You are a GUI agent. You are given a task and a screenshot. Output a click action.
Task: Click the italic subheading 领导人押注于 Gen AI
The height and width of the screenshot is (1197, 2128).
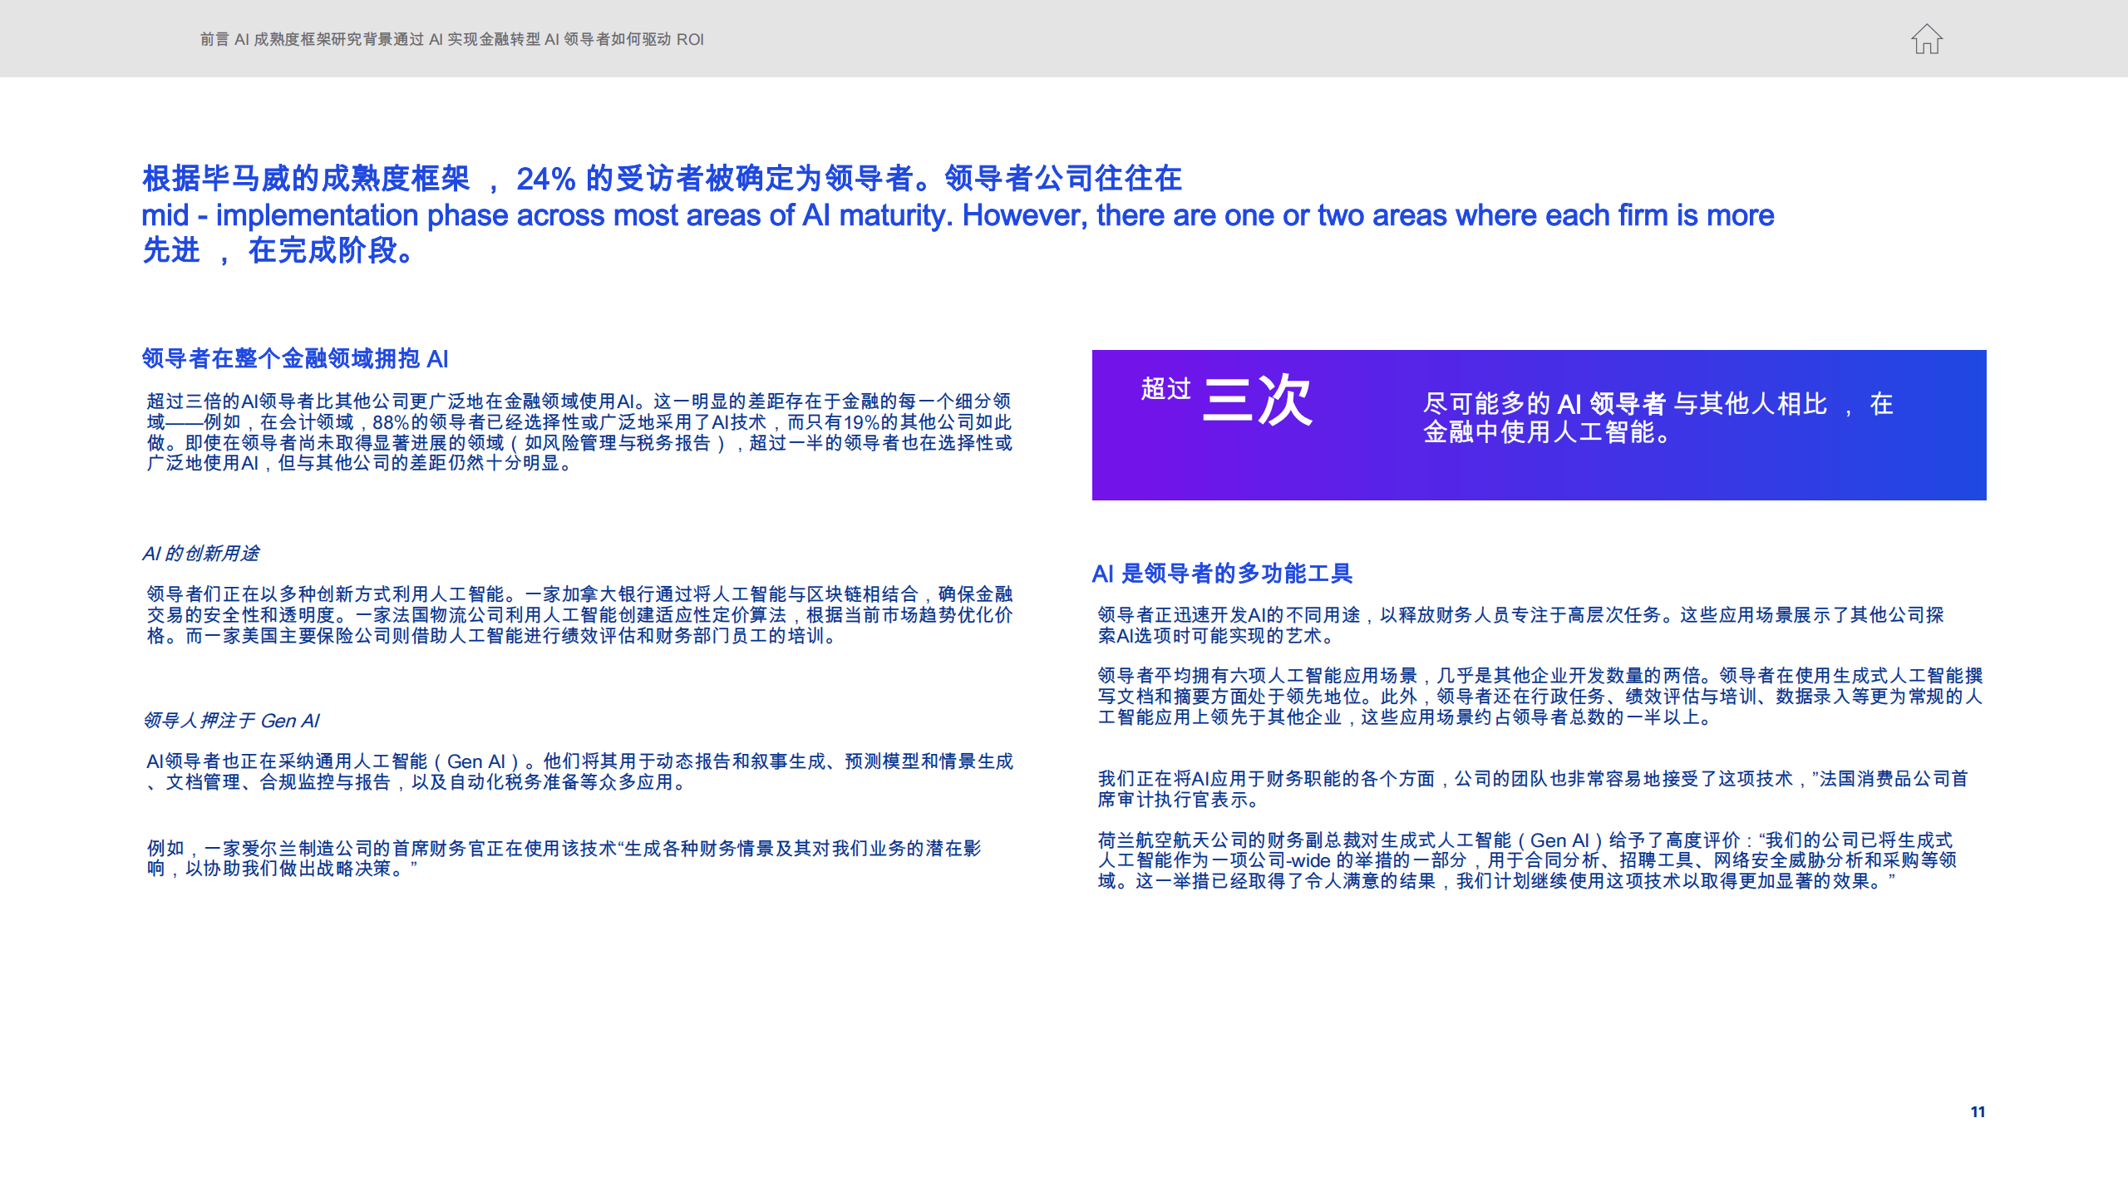(231, 721)
